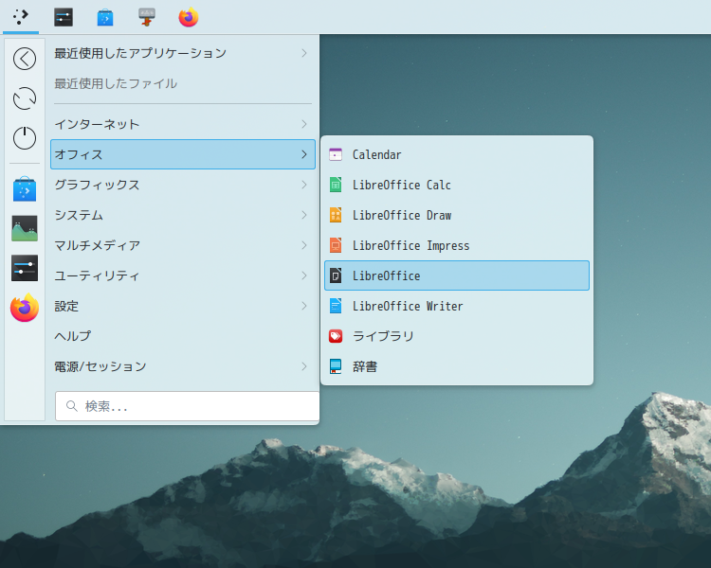
Task: Expand the マルチメディア submenu arrow
Action: click(304, 245)
